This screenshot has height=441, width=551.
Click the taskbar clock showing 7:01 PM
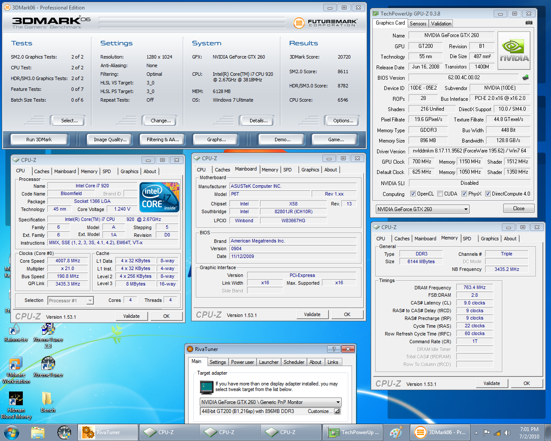(x=529, y=432)
